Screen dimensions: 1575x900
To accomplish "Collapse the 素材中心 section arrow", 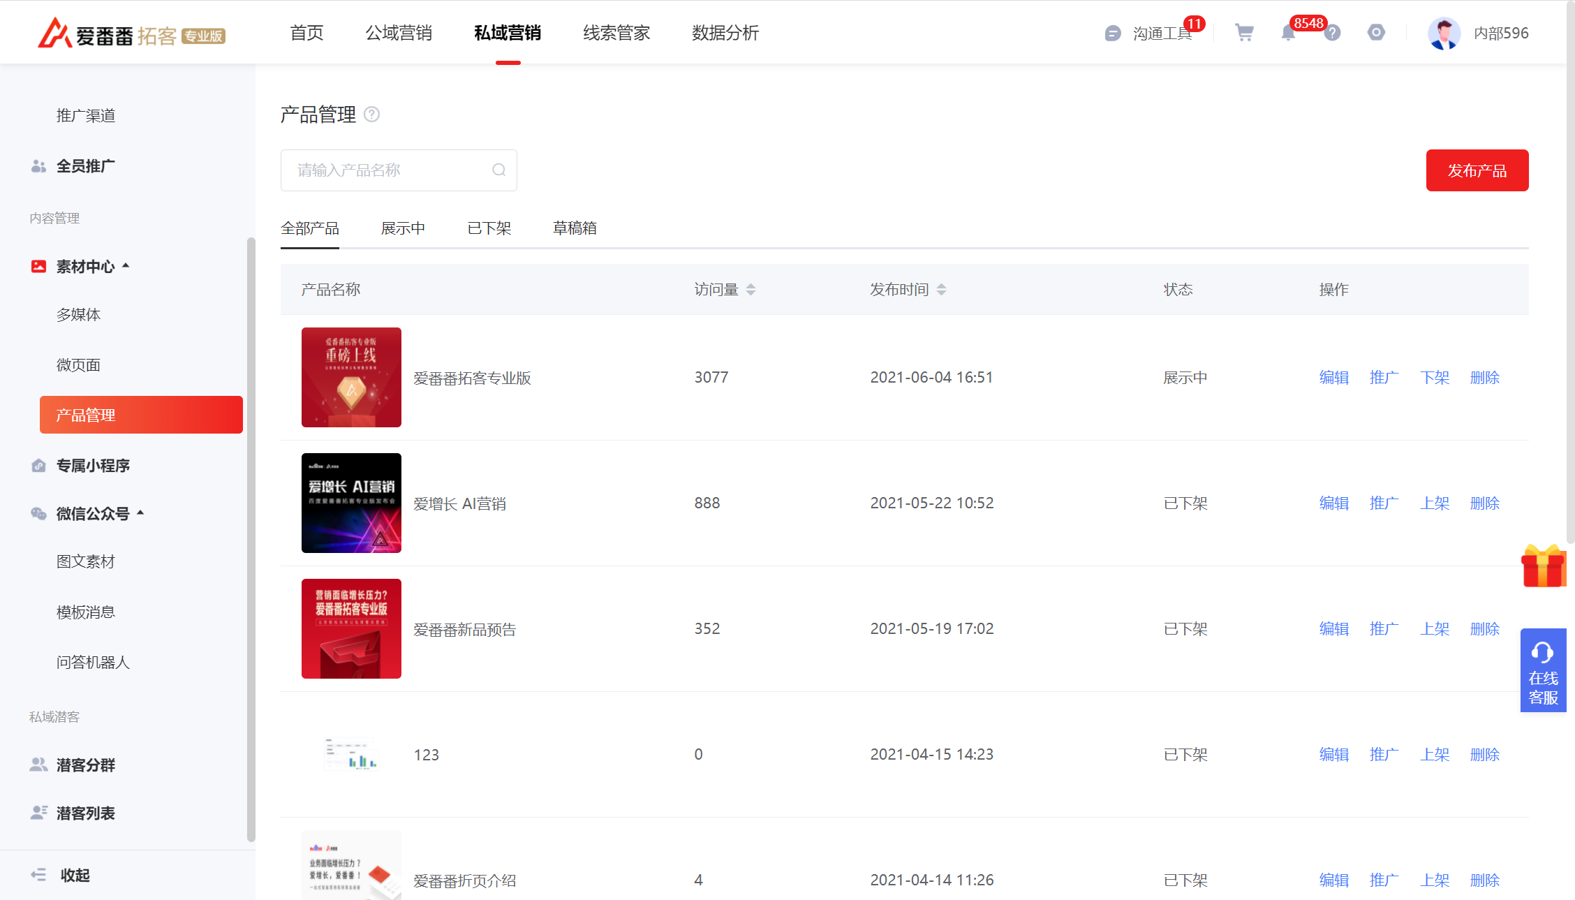I will click(x=126, y=265).
